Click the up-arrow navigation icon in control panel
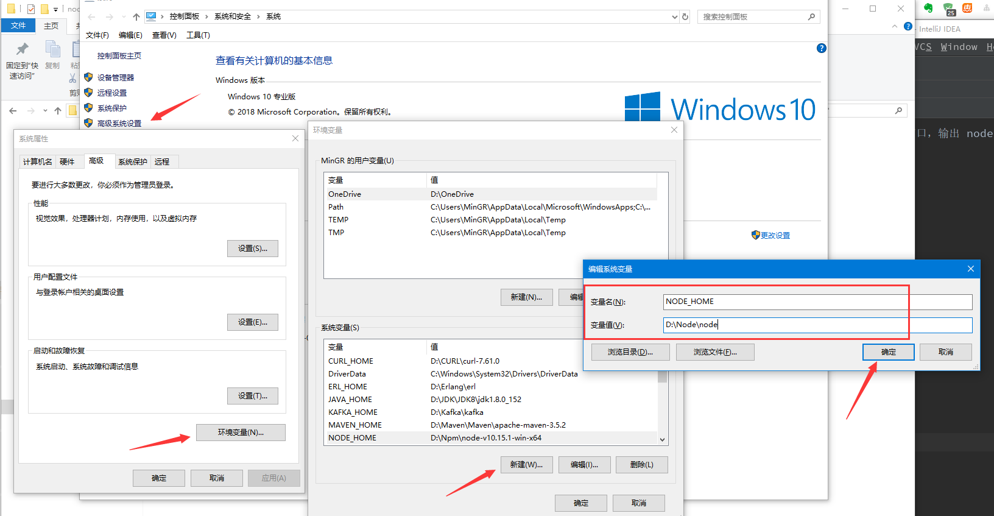 pyautogui.click(x=136, y=17)
